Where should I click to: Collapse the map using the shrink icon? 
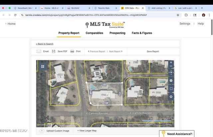coord(43,67)
